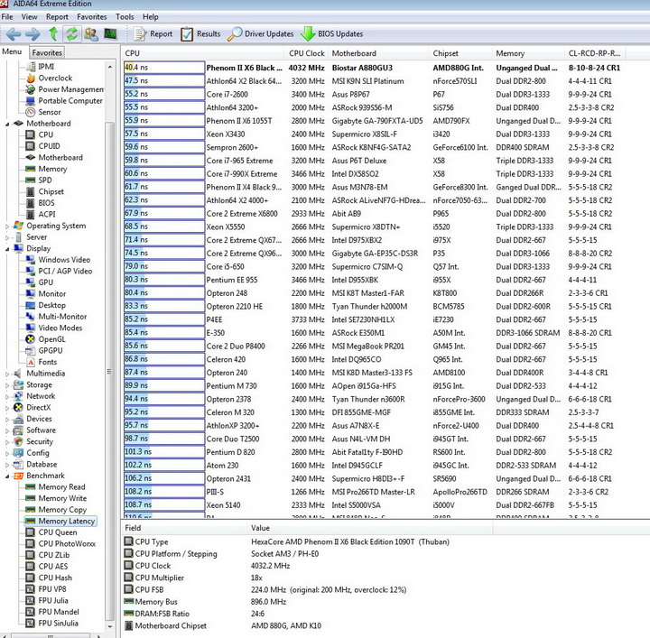Select the Atom 230 result row
This screenshot has height=638, width=650.
[375, 466]
